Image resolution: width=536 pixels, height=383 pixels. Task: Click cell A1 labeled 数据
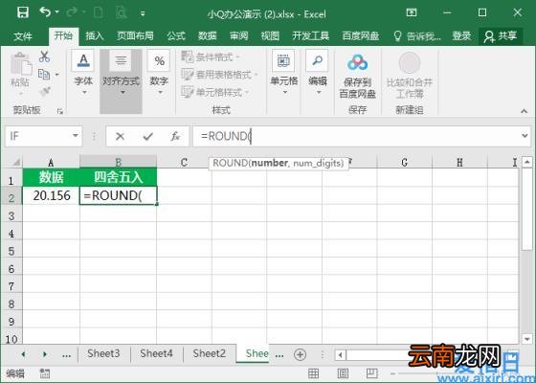tap(52, 177)
